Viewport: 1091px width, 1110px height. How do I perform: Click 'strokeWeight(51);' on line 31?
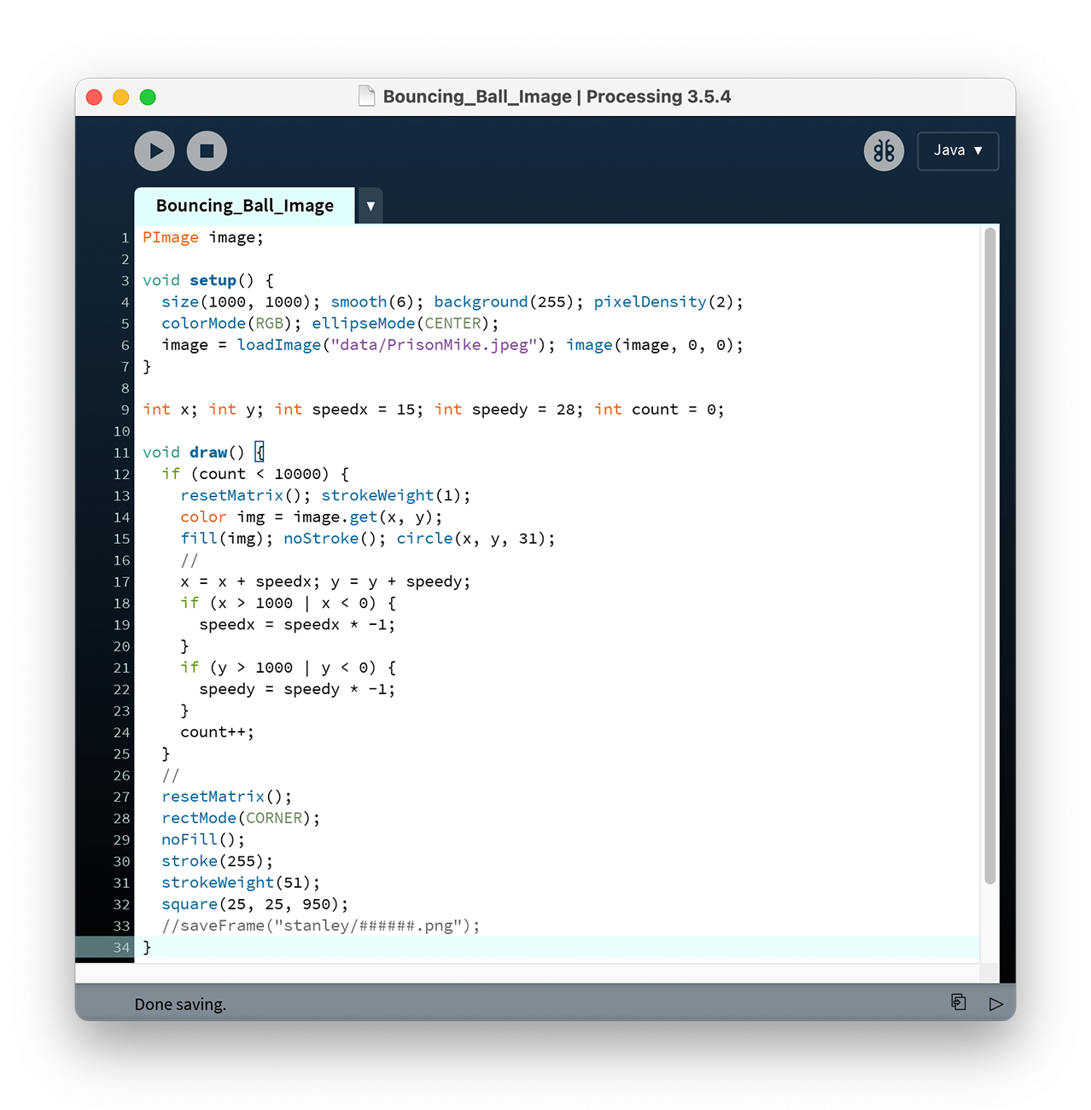point(241,882)
